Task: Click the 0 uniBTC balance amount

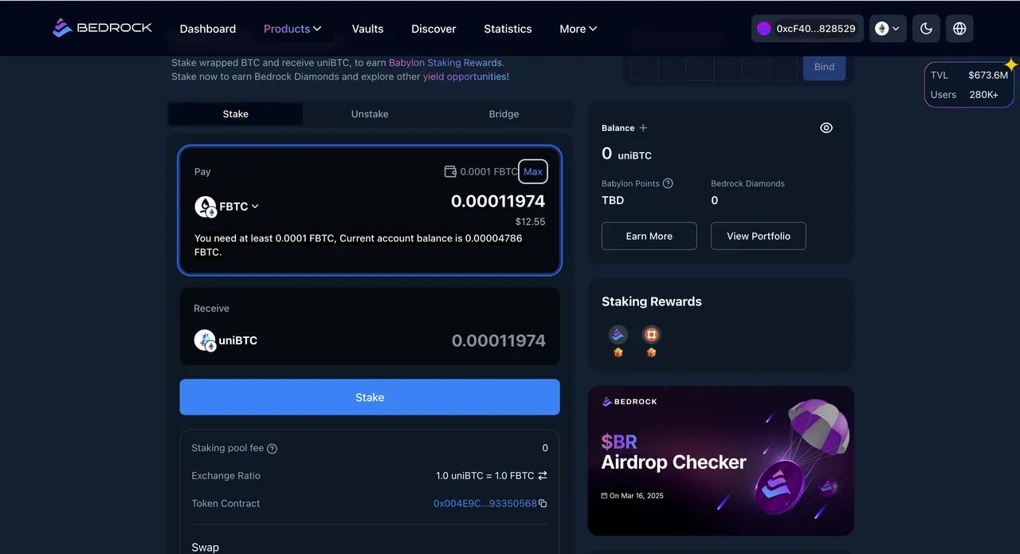Action: (x=626, y=155)
